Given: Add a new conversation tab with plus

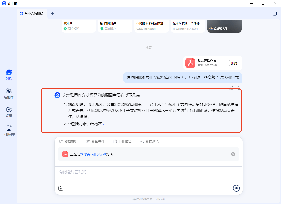Looking at the screenshot, I should 52,14.
